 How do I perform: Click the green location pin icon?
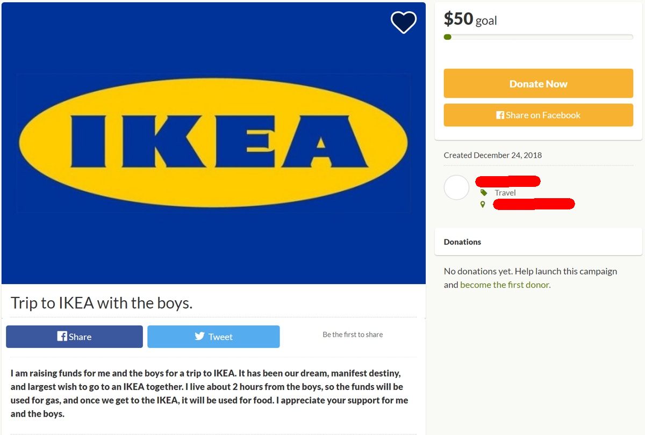click(483, 204)
